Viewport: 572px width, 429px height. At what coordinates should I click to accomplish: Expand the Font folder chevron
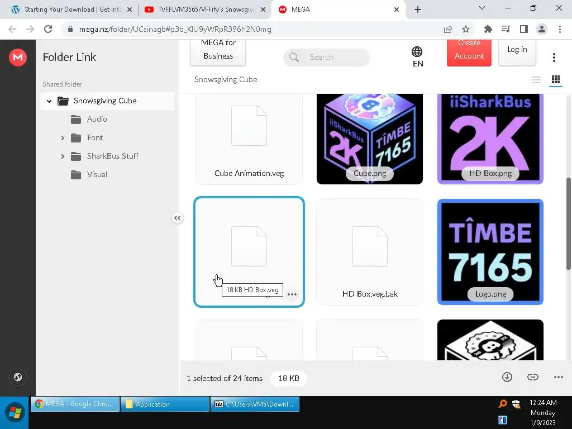[63, 138]
